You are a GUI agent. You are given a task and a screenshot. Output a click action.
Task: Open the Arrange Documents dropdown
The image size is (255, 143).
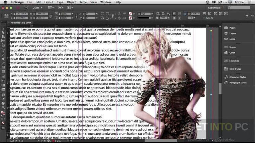pyautogui.click(x=70, y=8)
